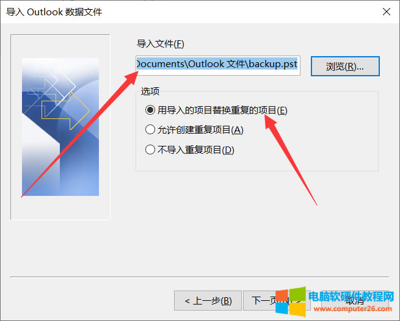Close the 导入 Outlook 数据文件 dialog
The width and height of the screenshot is (400, 321).
coord(387,12)
